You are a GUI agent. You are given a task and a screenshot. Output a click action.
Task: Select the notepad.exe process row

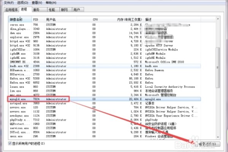point(105,103)
